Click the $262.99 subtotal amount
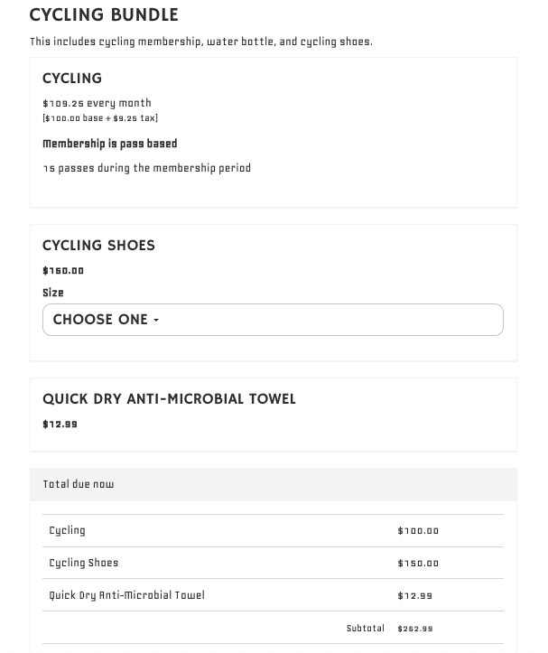The height and width of the screenshot is (653, 548). [415, 629]
